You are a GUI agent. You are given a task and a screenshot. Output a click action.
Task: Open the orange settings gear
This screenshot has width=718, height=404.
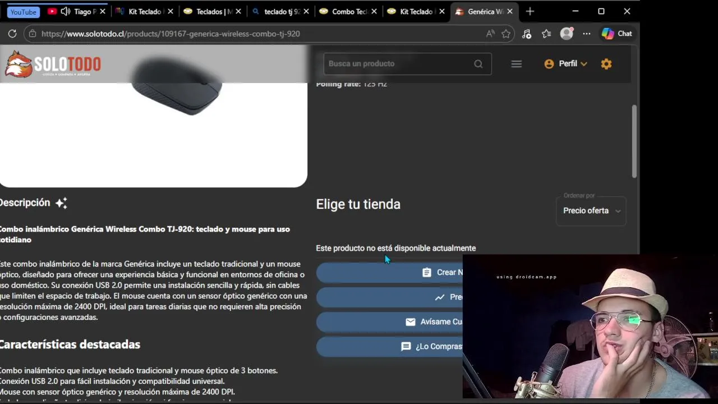point(606,64)
